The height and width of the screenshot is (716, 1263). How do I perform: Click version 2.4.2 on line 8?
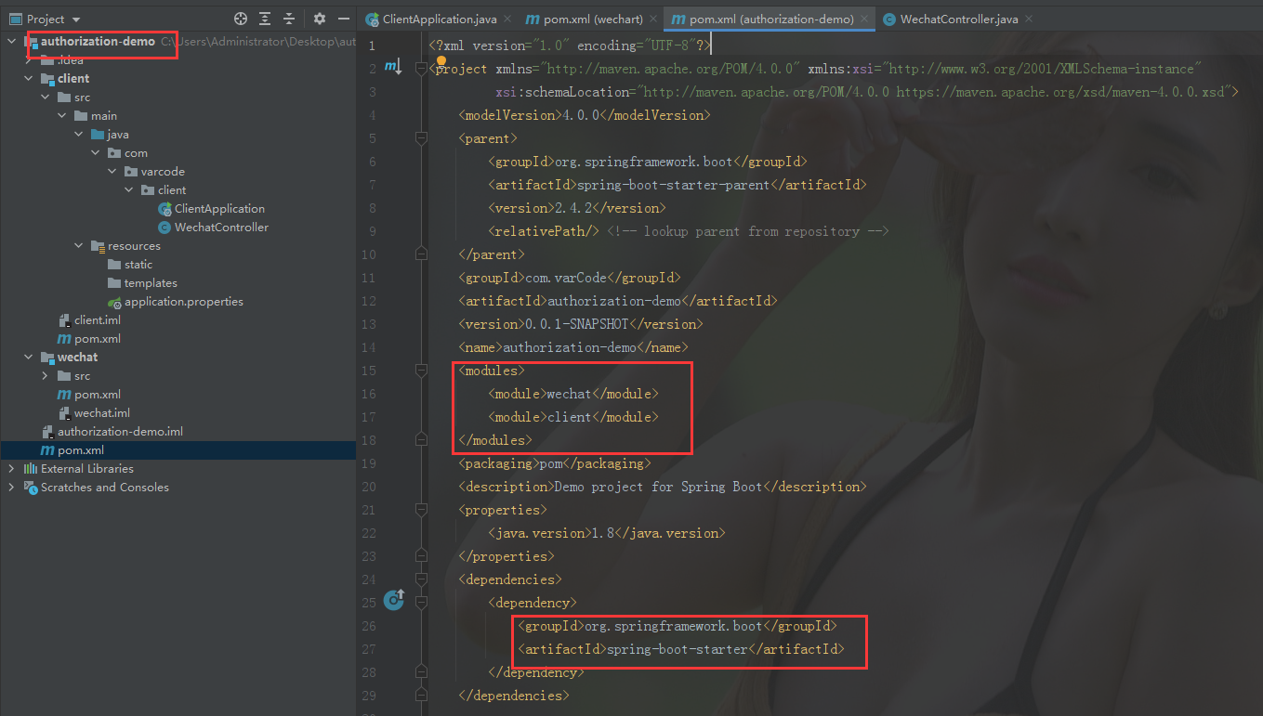tap(575, 208)
